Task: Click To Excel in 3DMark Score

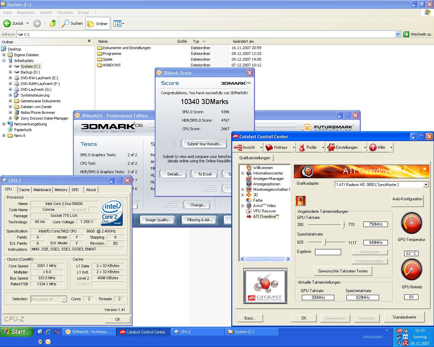Action: tap(205, 174)
